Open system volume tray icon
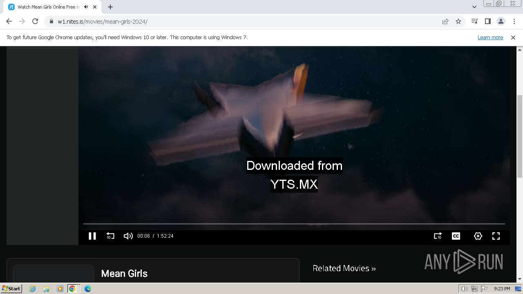Image resolution: width=523 pixels, height=294 pixels. 465,289
